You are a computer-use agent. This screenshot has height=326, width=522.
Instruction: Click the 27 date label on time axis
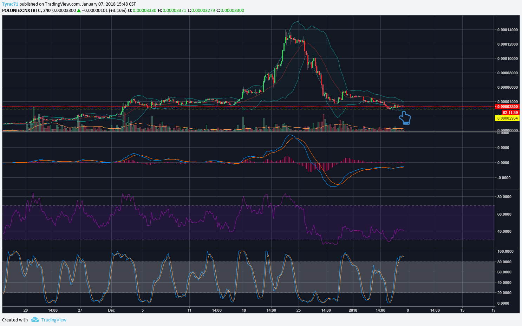[x=80, y=310]
